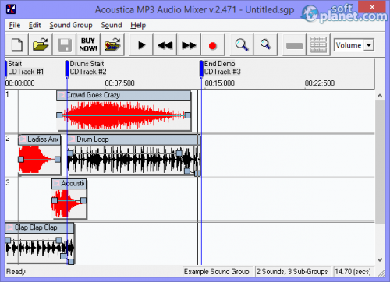Click the 2 Sounds, 3 Sub-Groups status field
390x282 pixels.
pyautogui.click(x=293, y=272)
